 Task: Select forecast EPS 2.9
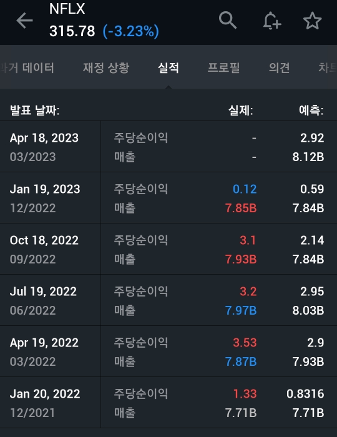(316, 343)
